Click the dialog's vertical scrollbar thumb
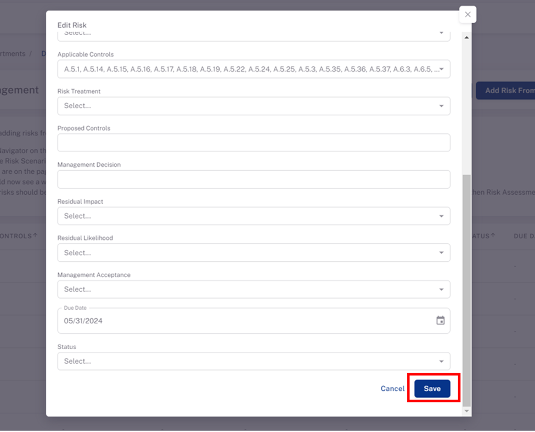 pos(466,291)
